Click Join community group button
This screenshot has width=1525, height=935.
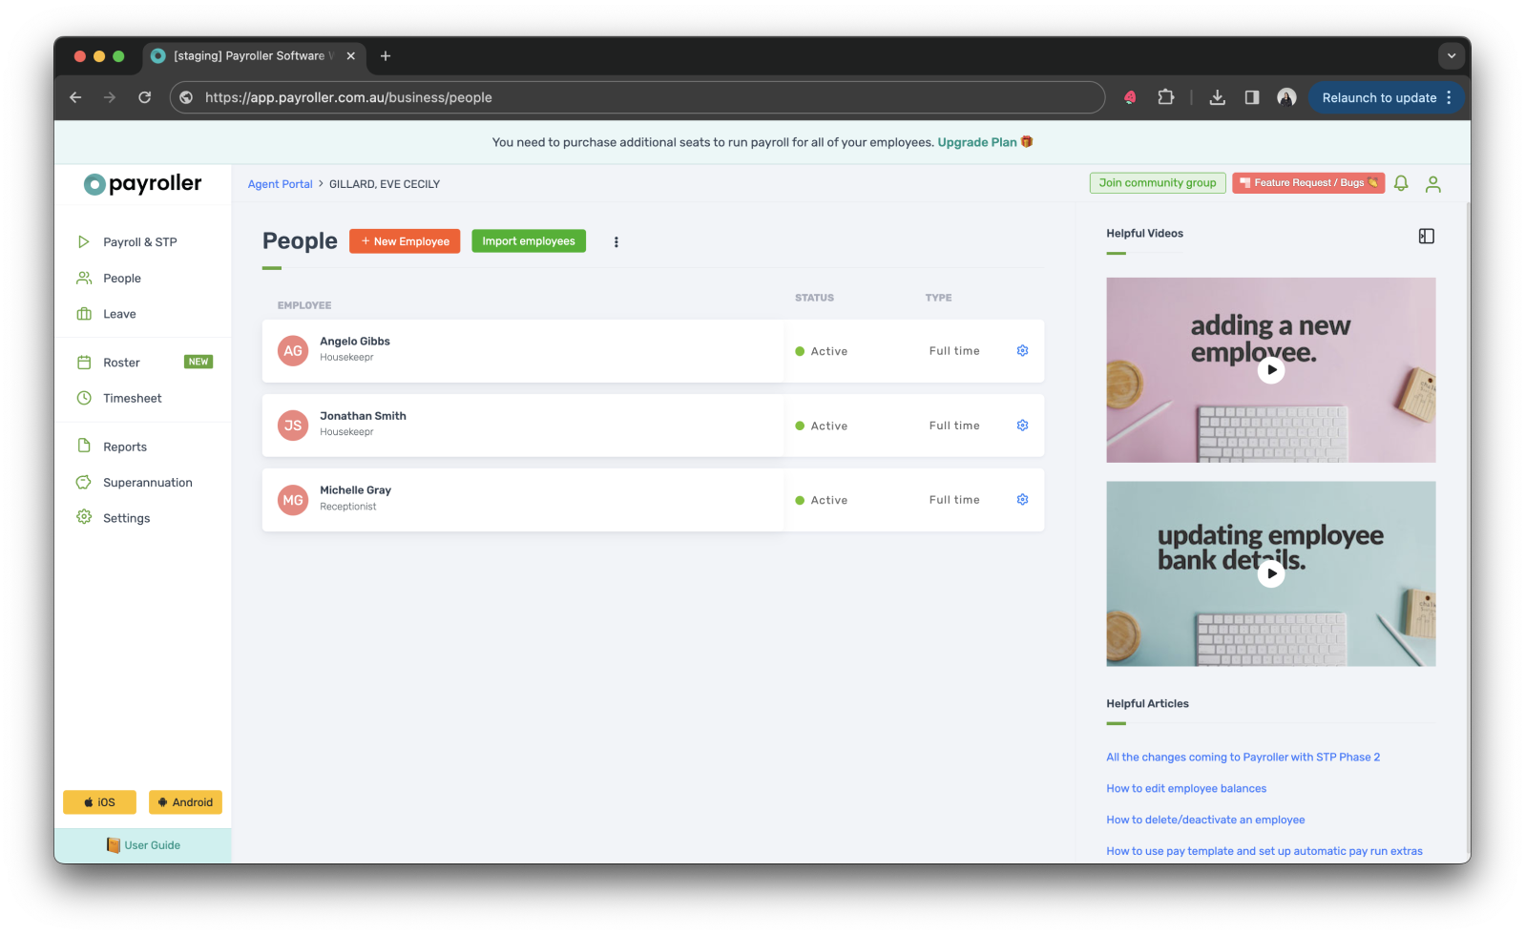[x=1158, y=183]
